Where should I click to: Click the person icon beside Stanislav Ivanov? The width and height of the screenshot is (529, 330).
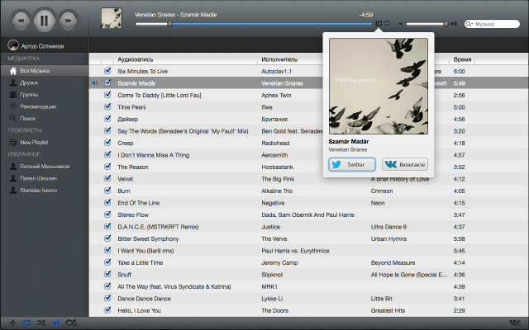pos(13,191)
